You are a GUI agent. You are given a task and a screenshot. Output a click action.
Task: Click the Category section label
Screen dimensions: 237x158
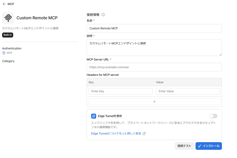8,61
